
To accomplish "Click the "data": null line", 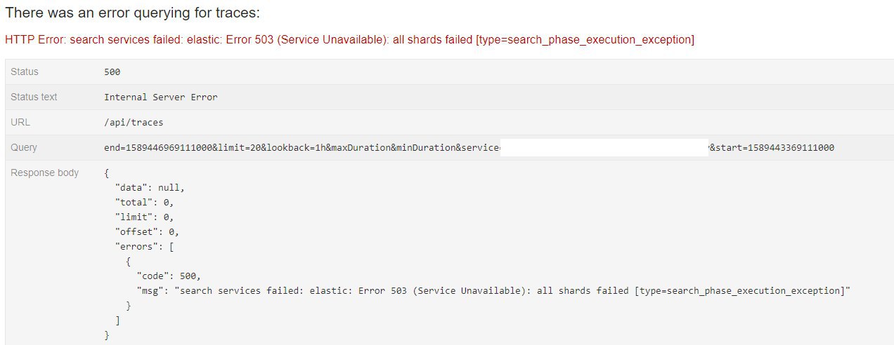I will [x=150, y=188].
